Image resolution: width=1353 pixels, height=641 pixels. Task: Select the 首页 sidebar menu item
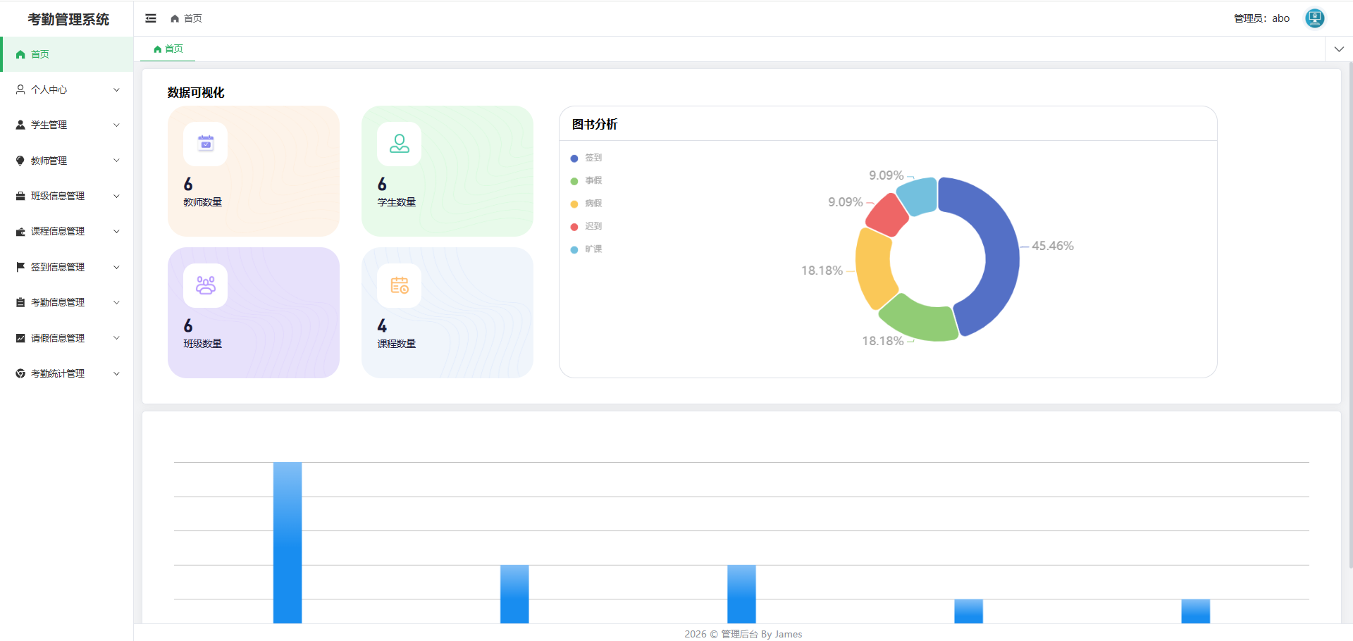pos(67,54)
